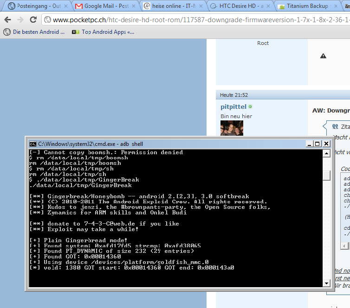Click the globe icon in the address bar
The image size is (350, 308).
point(47,20)
